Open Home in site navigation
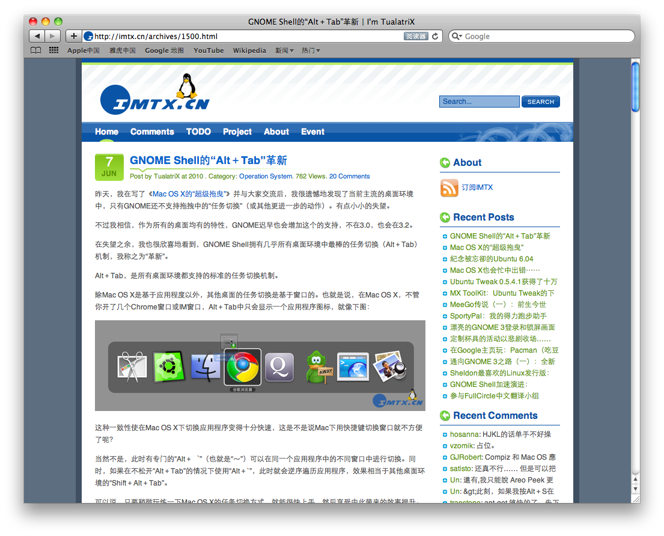This screenshot has height=536, width=664. [x=107, y=132]
